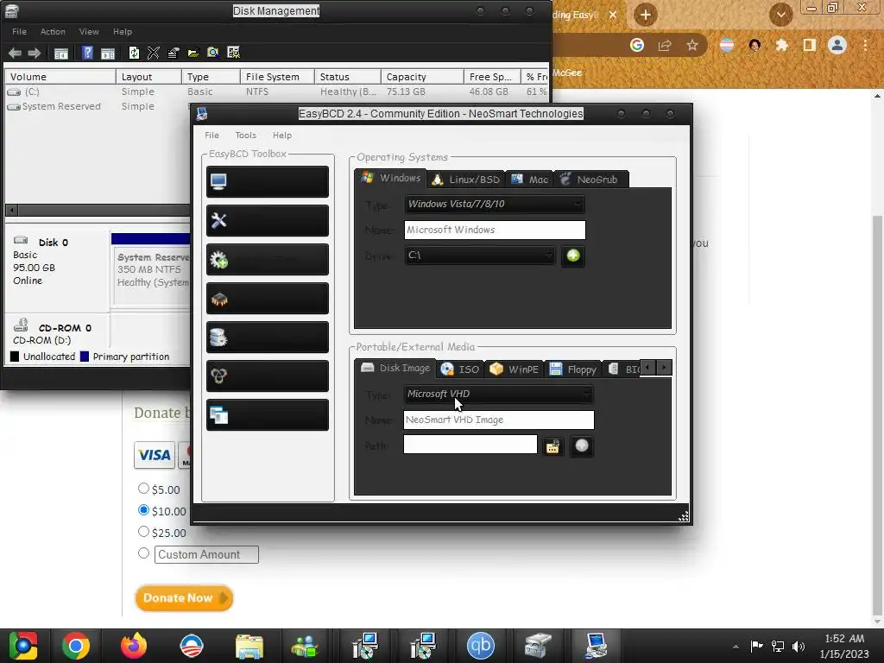884x663 pixels.
Task: Click the empty Path input field
Action: tap(470, 445)
